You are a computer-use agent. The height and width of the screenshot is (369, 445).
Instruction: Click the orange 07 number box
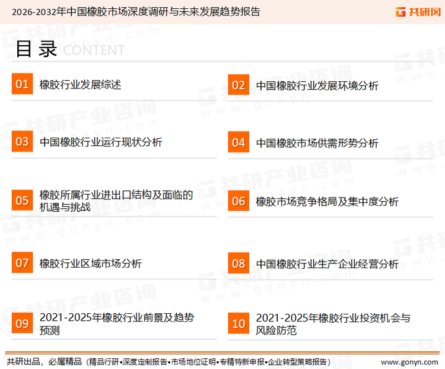(x=22, y=262)
